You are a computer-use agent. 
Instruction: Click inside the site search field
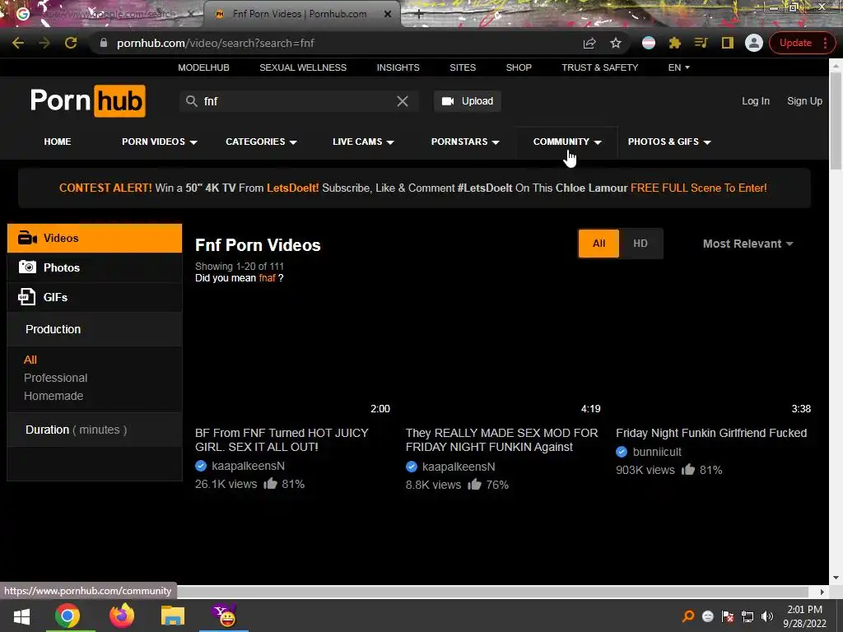[298, 101]
